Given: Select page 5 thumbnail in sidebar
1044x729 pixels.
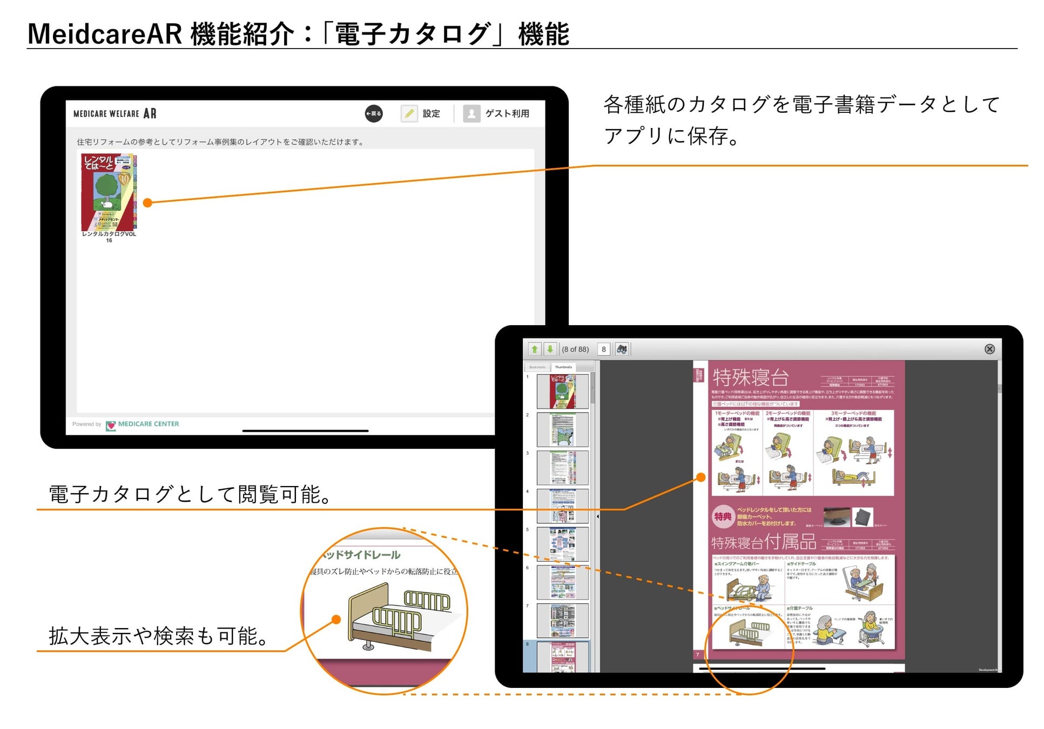Looking at the screenshot, I should [562, 544].
